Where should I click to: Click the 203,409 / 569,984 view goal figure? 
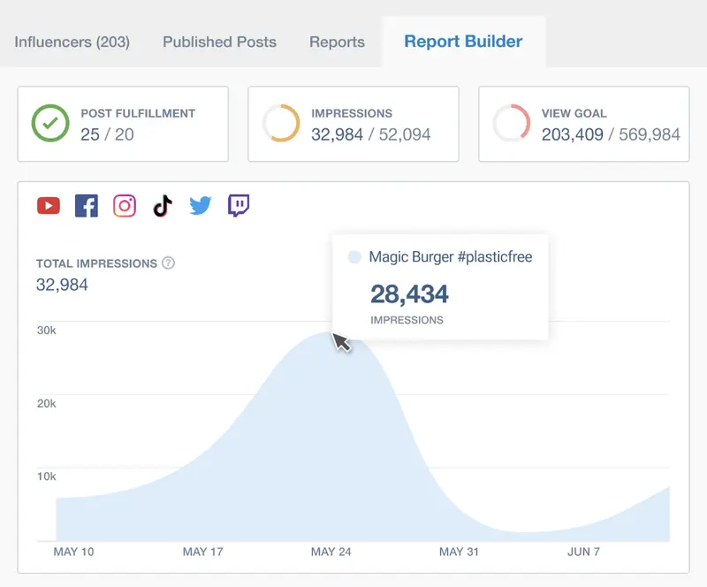tap(610, 133)
